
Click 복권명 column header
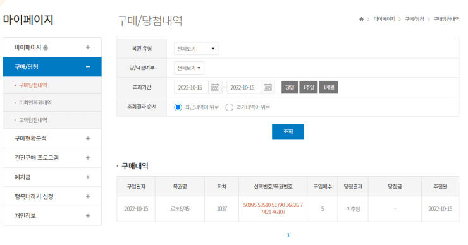(x=180, y=186)
